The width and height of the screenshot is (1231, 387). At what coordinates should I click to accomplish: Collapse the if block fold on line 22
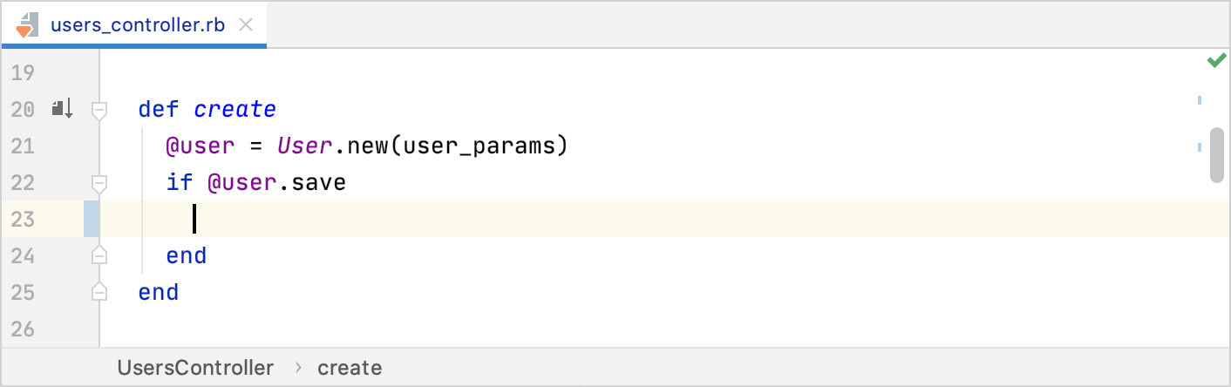point(99,183)
